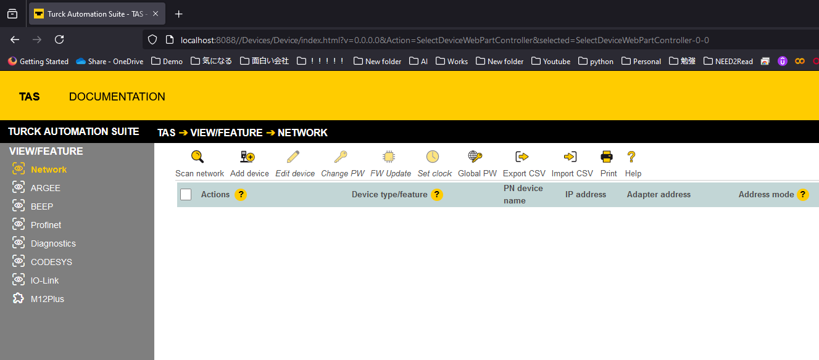Open the IO-Link view in sidebar
Viewport: 819px width, 360px height.
[x=45, y=280]
